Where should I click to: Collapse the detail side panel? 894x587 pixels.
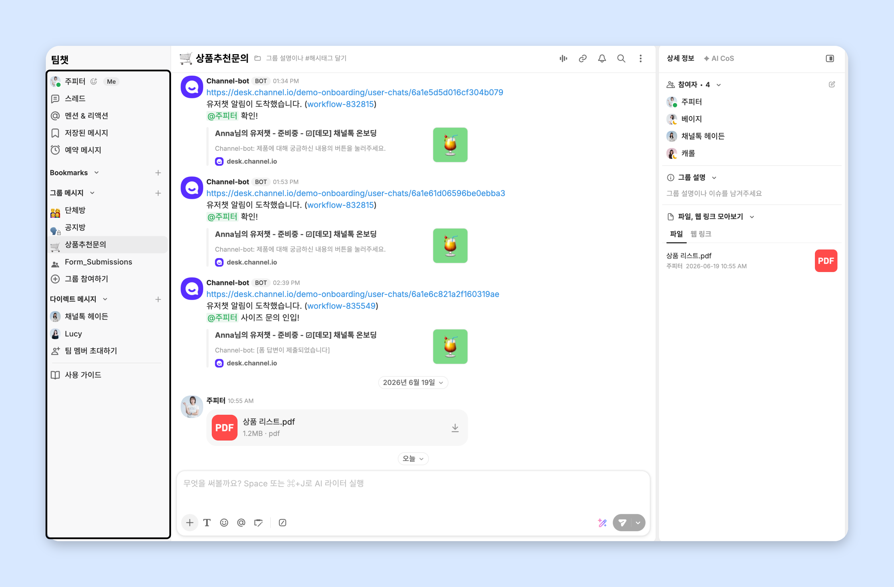(830, 59)
